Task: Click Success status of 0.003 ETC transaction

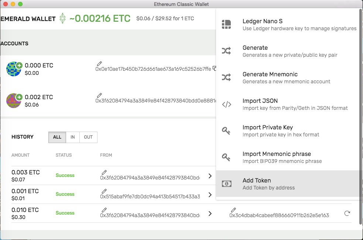Action: pos(65,175)
